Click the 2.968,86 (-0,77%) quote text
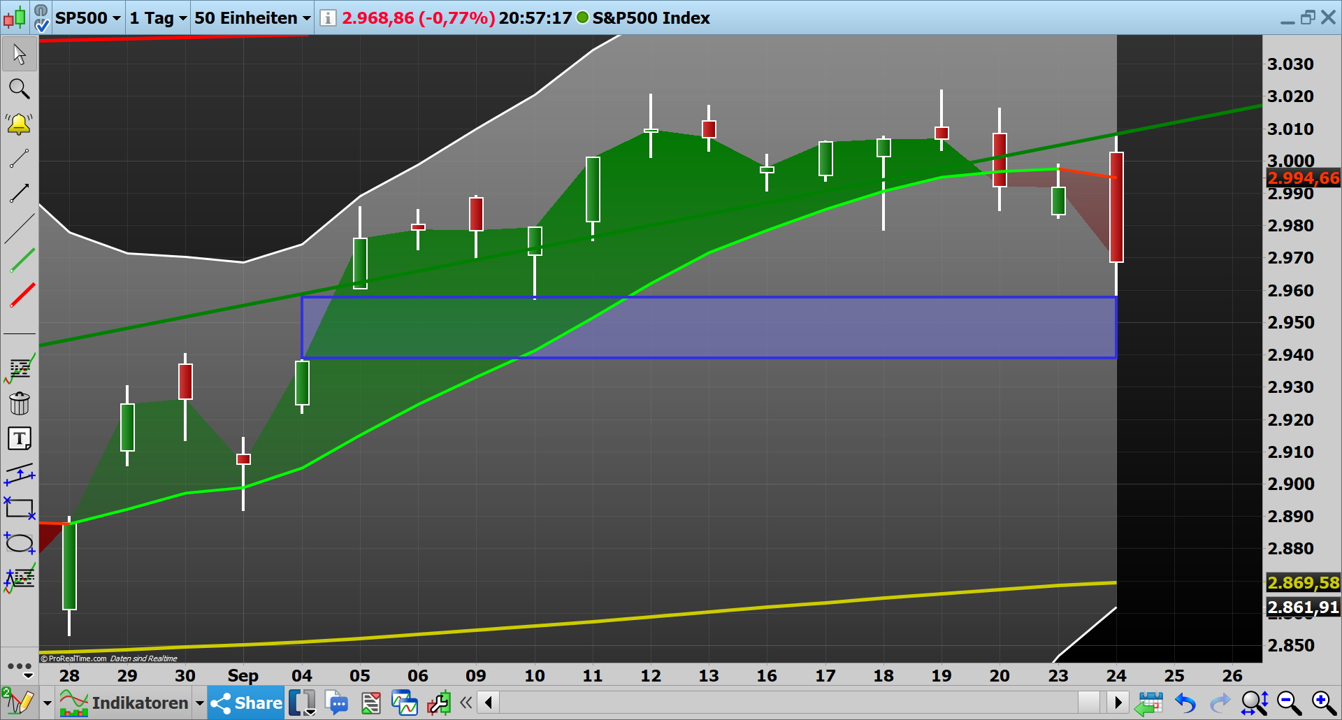 [418, 18]
